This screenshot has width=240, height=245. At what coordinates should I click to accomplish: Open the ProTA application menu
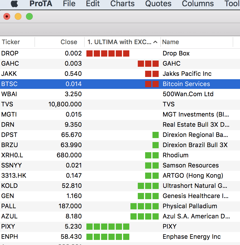coord(41,4)
